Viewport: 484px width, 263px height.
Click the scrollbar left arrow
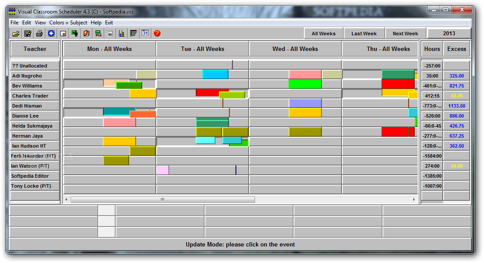point(66,199)
